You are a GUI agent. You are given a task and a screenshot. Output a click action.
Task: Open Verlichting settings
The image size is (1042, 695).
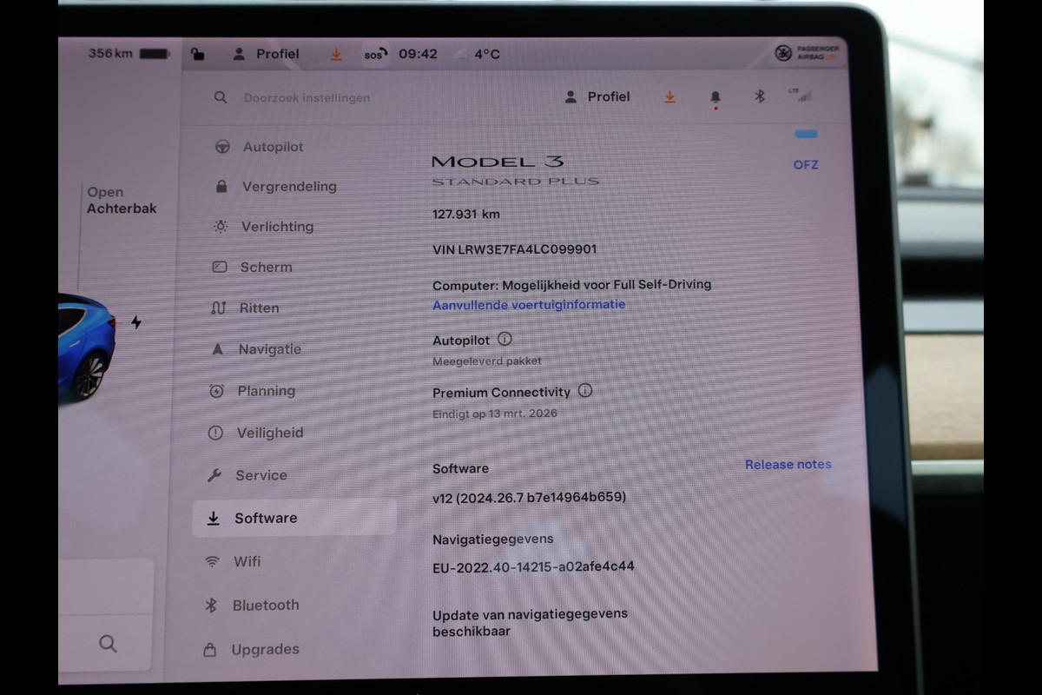point(276,227)
